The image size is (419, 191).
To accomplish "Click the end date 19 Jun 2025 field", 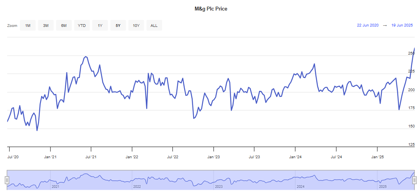I will pos(402,25).
